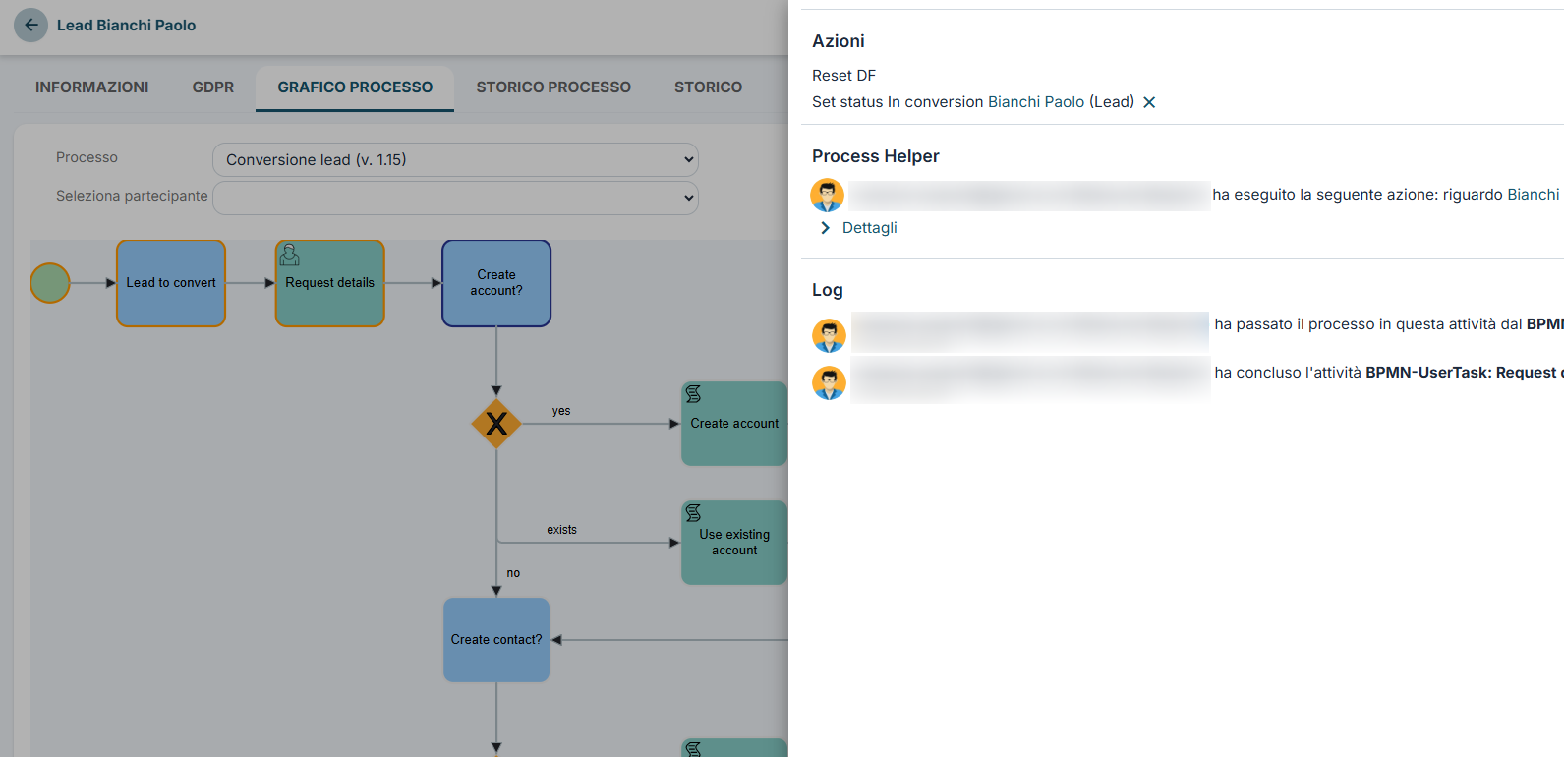1564x757 pixels.
Task: Click the user avatar in Process Helper section
Action: click(x=828, y=196)
